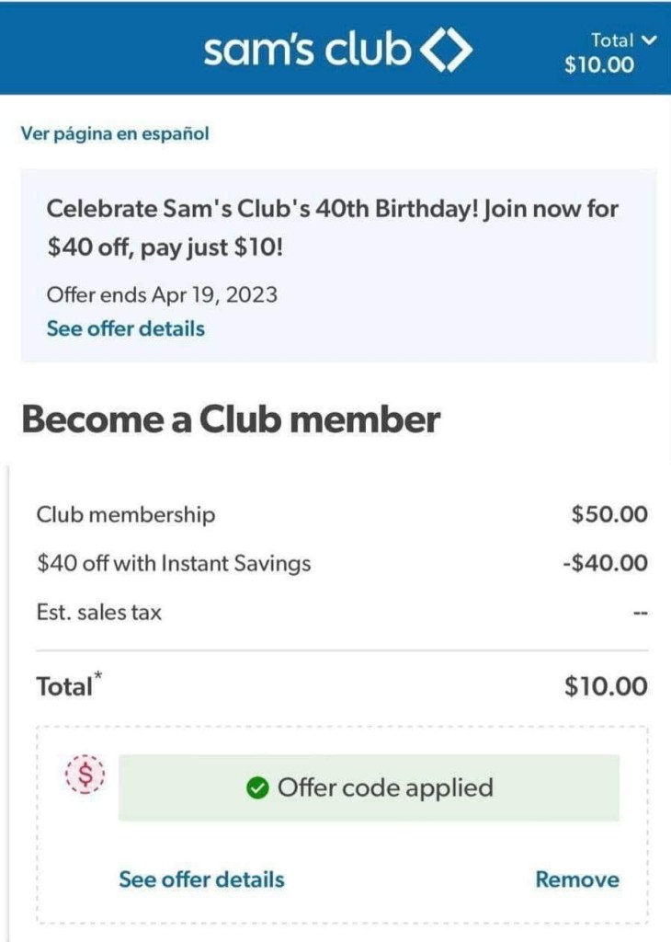Click the red dollar-sign coupon icon
Screen dimensions: 671x942
85,775
